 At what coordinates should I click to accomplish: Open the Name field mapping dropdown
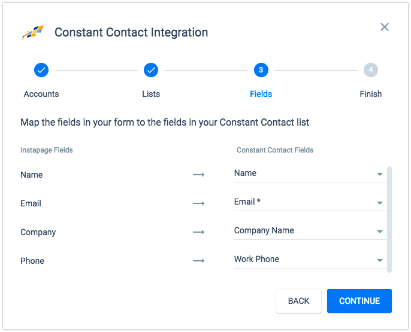[310, 173]
